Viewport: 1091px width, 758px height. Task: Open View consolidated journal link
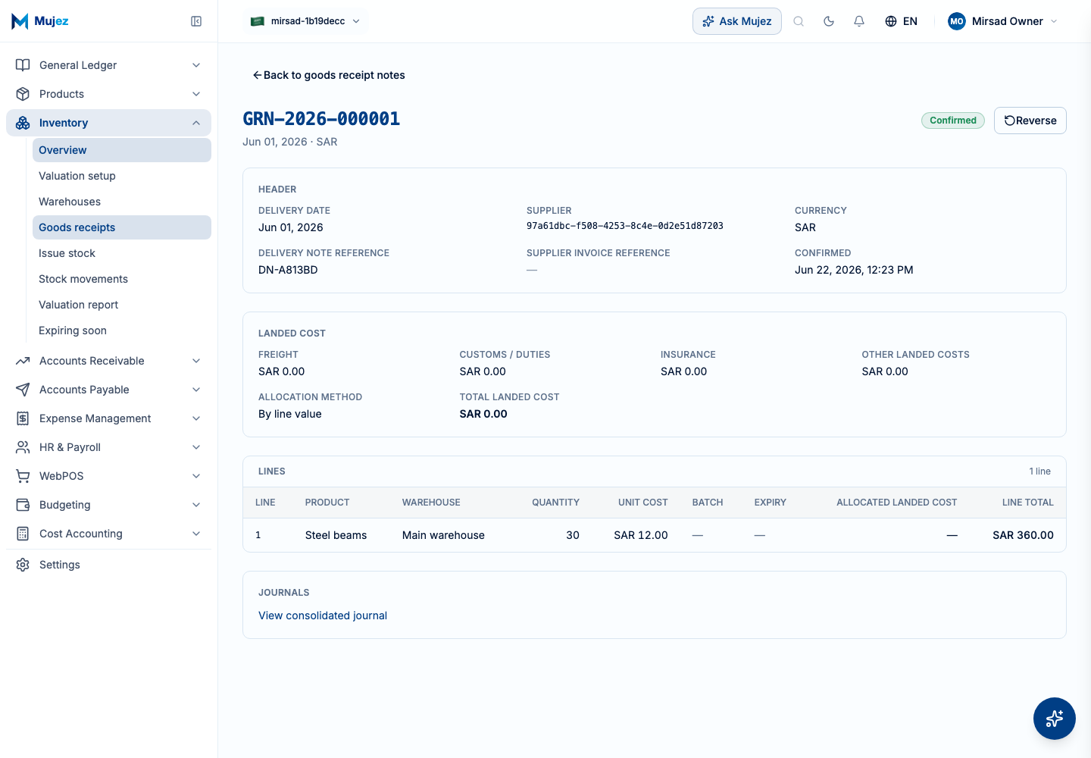pos(323,615)
